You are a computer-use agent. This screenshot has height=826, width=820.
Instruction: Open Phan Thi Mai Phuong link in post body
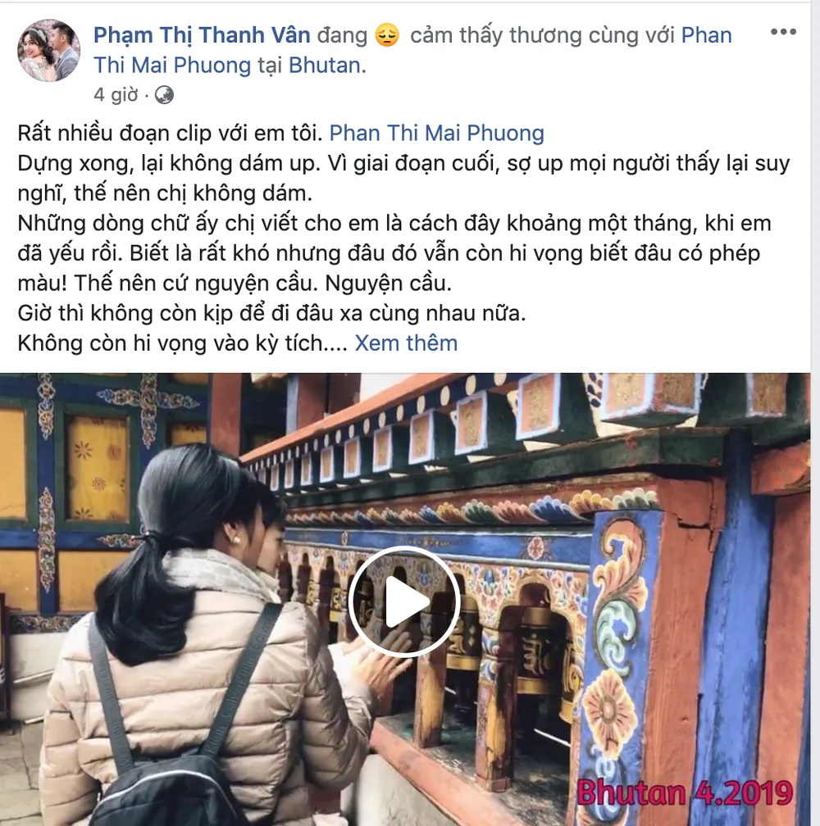click(436, 134)
